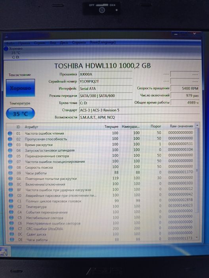Click status circle for 02 Пропускная способность
209x278 pixels.
point(10,139)
